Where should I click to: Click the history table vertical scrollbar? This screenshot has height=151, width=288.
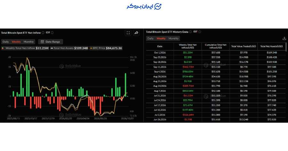click(286, 47)
